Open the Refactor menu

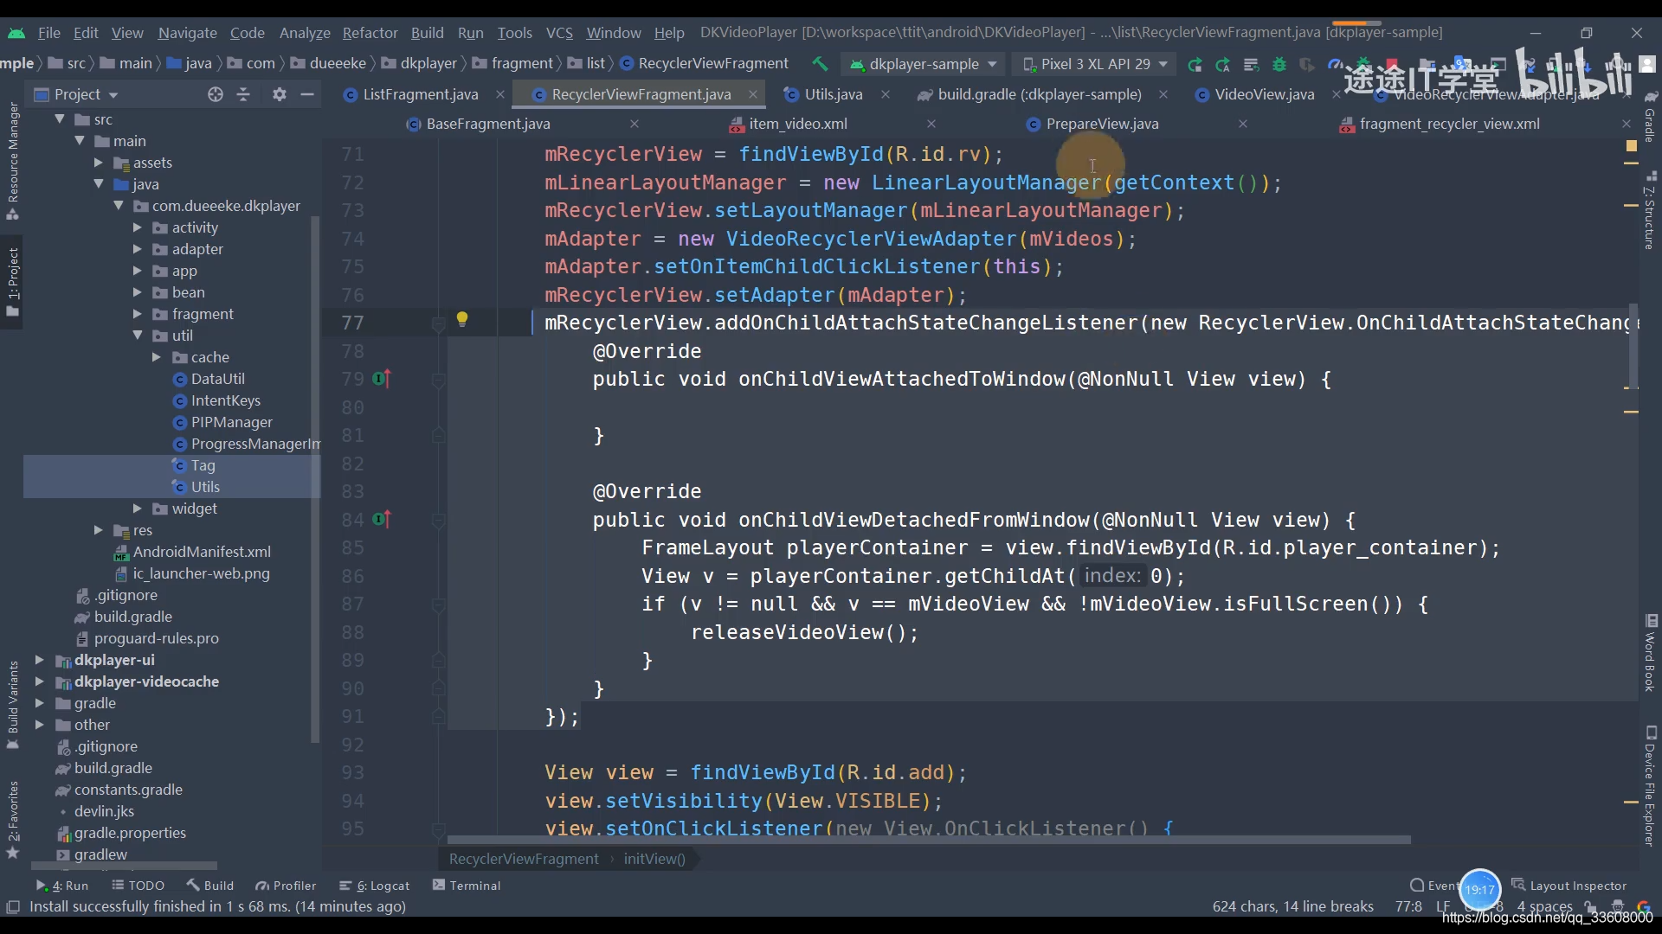click(370, 33)
